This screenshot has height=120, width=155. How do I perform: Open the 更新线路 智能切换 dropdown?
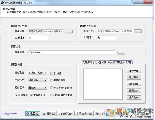[x=37, y=80]
